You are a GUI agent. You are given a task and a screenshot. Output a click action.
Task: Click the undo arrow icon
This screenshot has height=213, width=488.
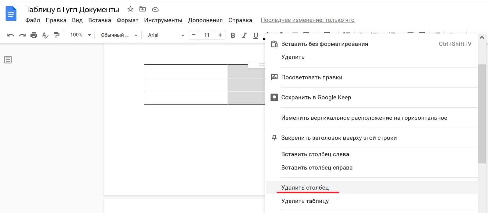click(11, 35)
